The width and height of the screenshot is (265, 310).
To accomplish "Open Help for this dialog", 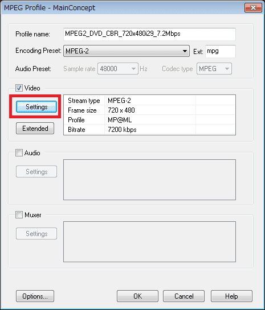I will (x=231, y=296).
